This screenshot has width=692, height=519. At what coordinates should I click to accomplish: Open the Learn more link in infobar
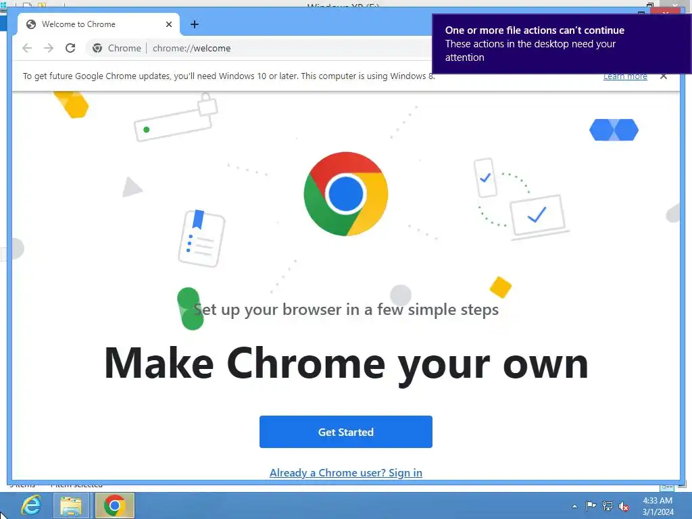pyautogui.click(x=625, y=76)
